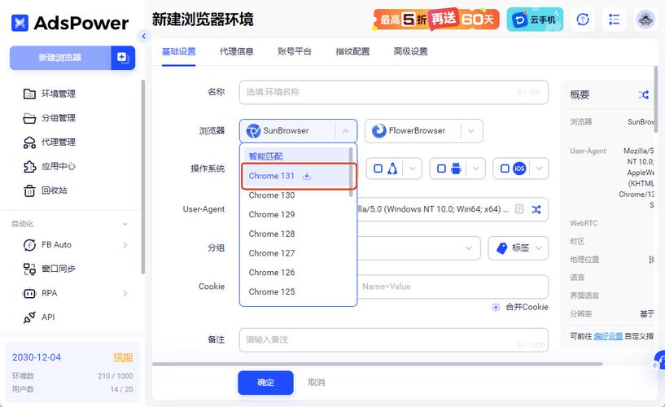Viewport: 665px width, 407px height.
Task: Open 应用中心 in sidebar
Action: click(50, 166)
